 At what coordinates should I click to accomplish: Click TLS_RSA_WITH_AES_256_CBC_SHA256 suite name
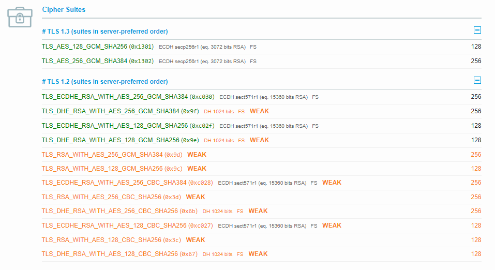pos(101,197)
